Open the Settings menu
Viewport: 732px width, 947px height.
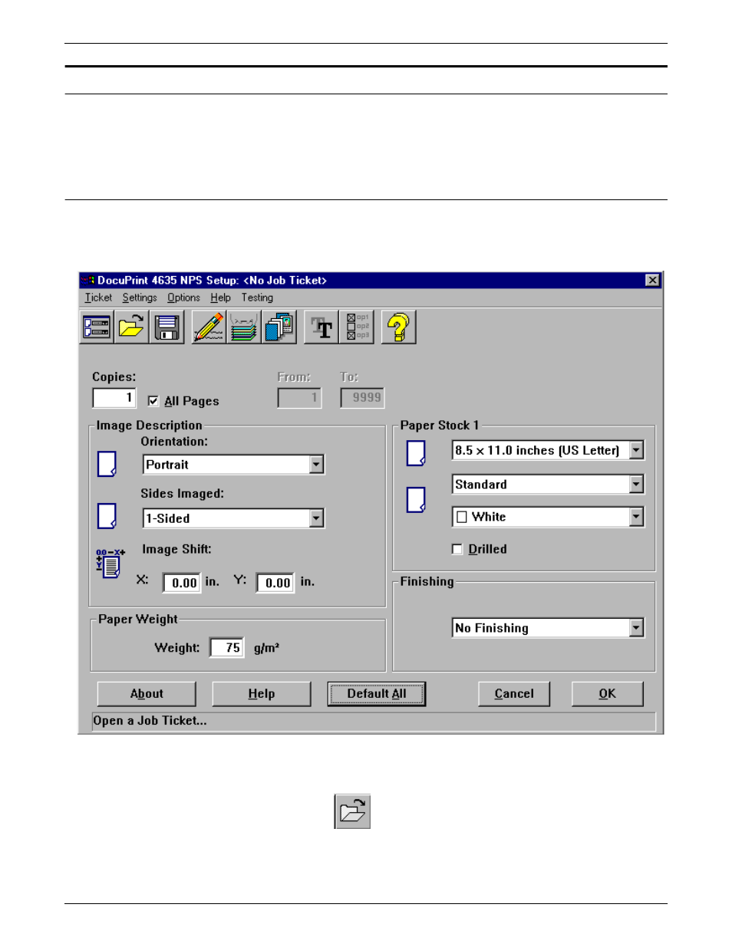click(140, 298)
